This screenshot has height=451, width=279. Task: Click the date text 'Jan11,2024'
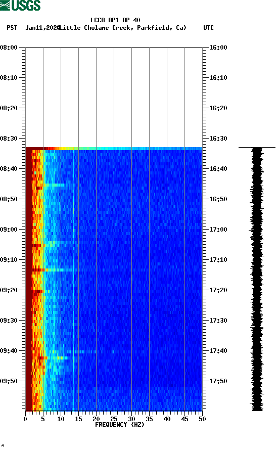coord(42,28)
